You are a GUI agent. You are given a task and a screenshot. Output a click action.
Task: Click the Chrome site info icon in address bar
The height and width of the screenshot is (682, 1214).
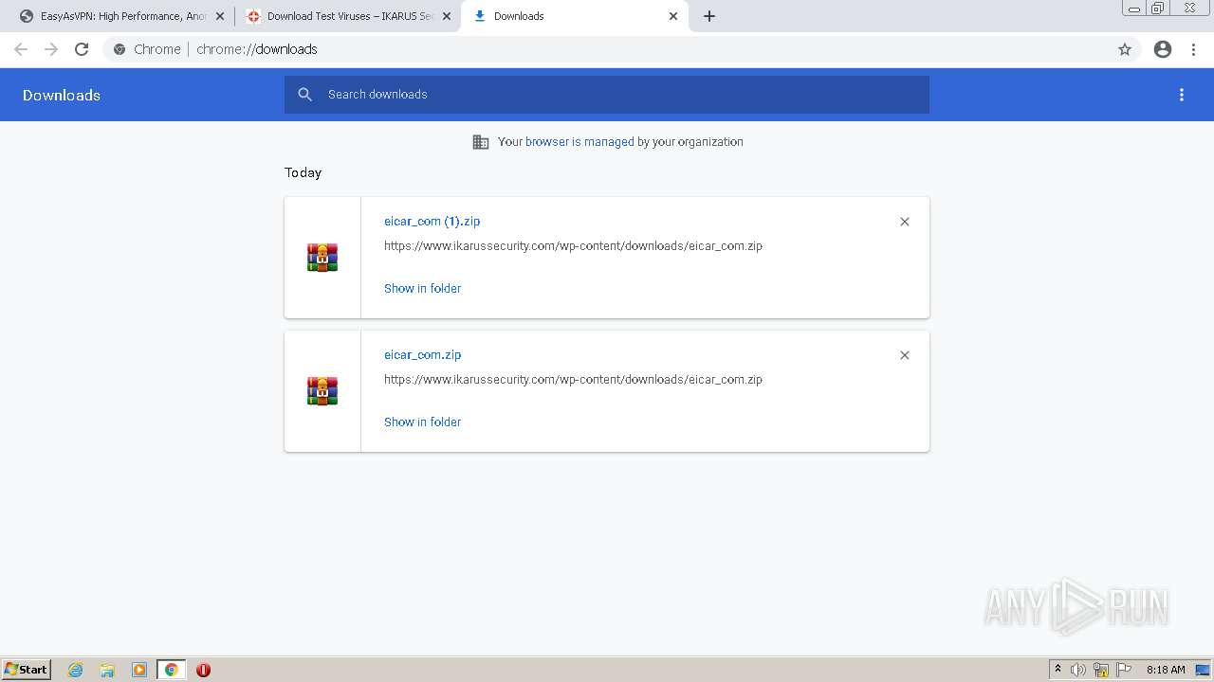pyautogui.click(x=120, y=49)
